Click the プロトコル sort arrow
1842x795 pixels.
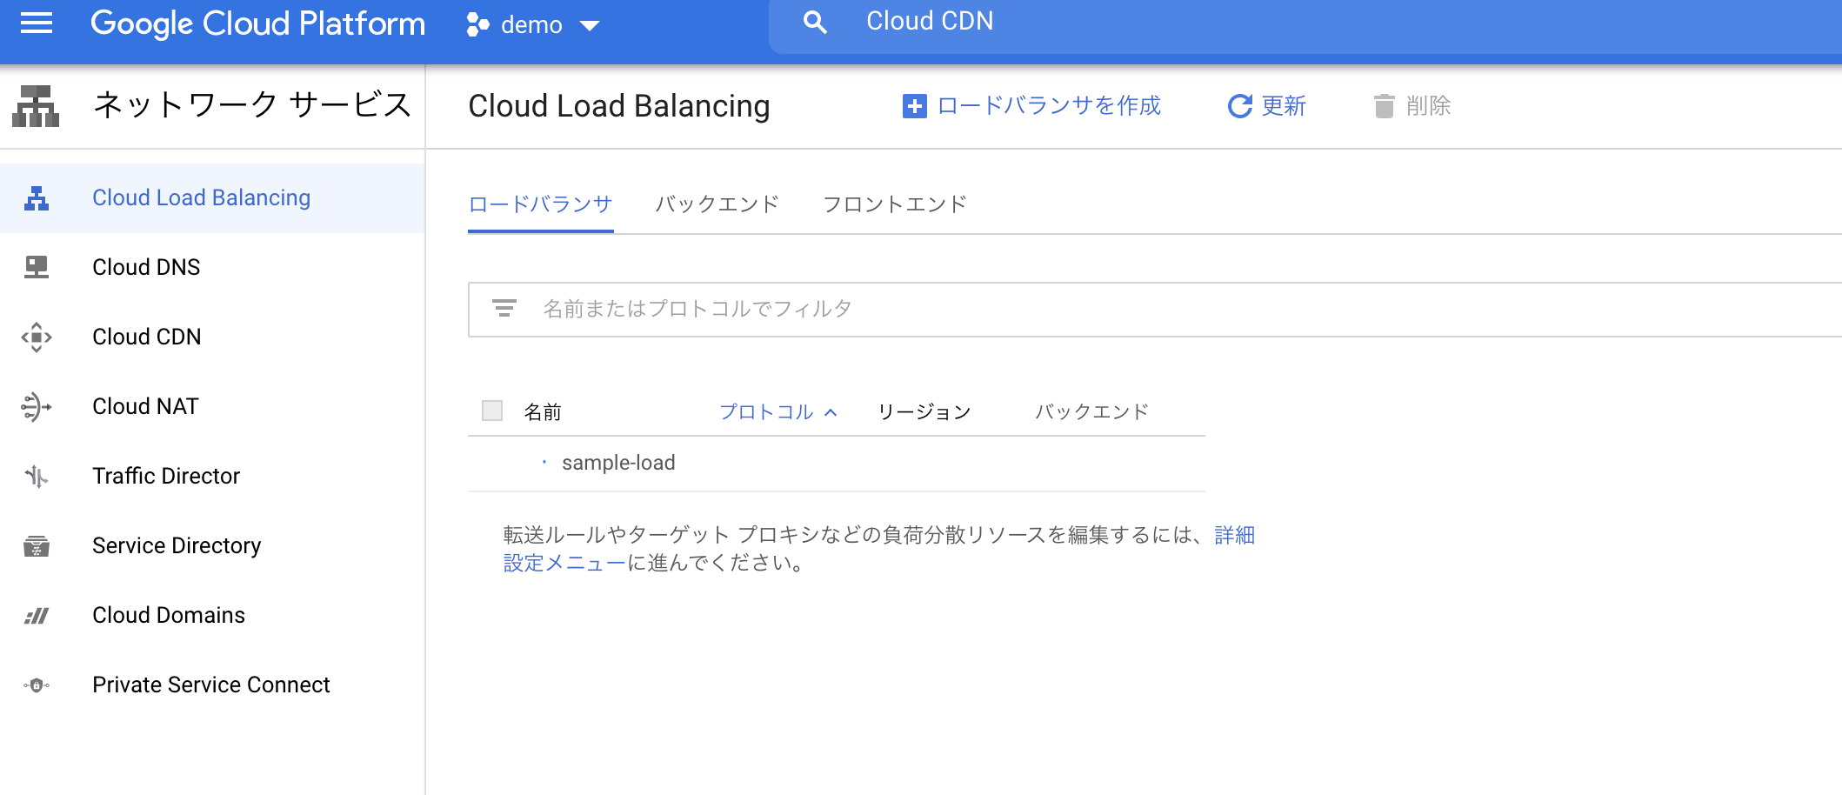click(x=831, y=412)
